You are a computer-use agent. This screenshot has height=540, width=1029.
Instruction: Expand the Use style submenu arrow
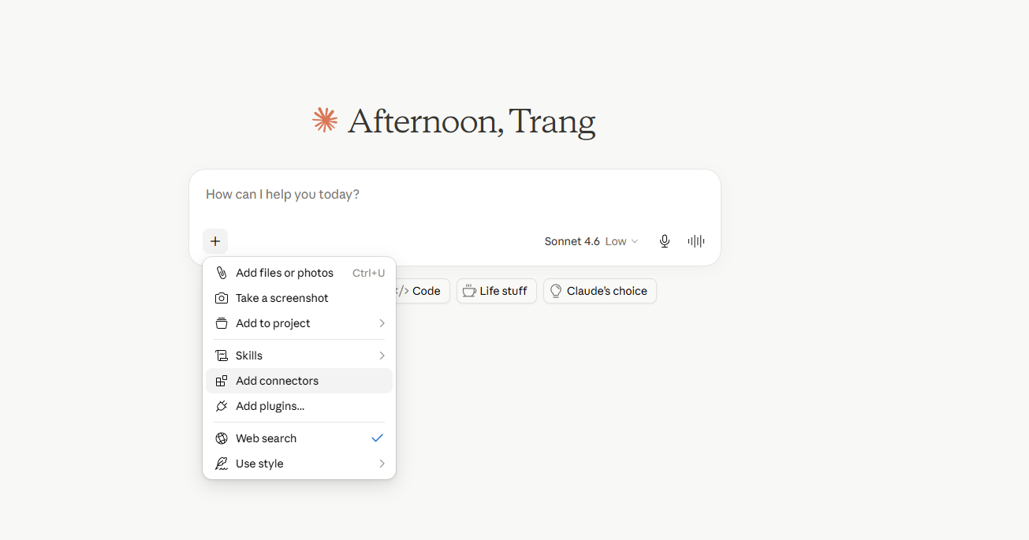(x=382, y=464)
